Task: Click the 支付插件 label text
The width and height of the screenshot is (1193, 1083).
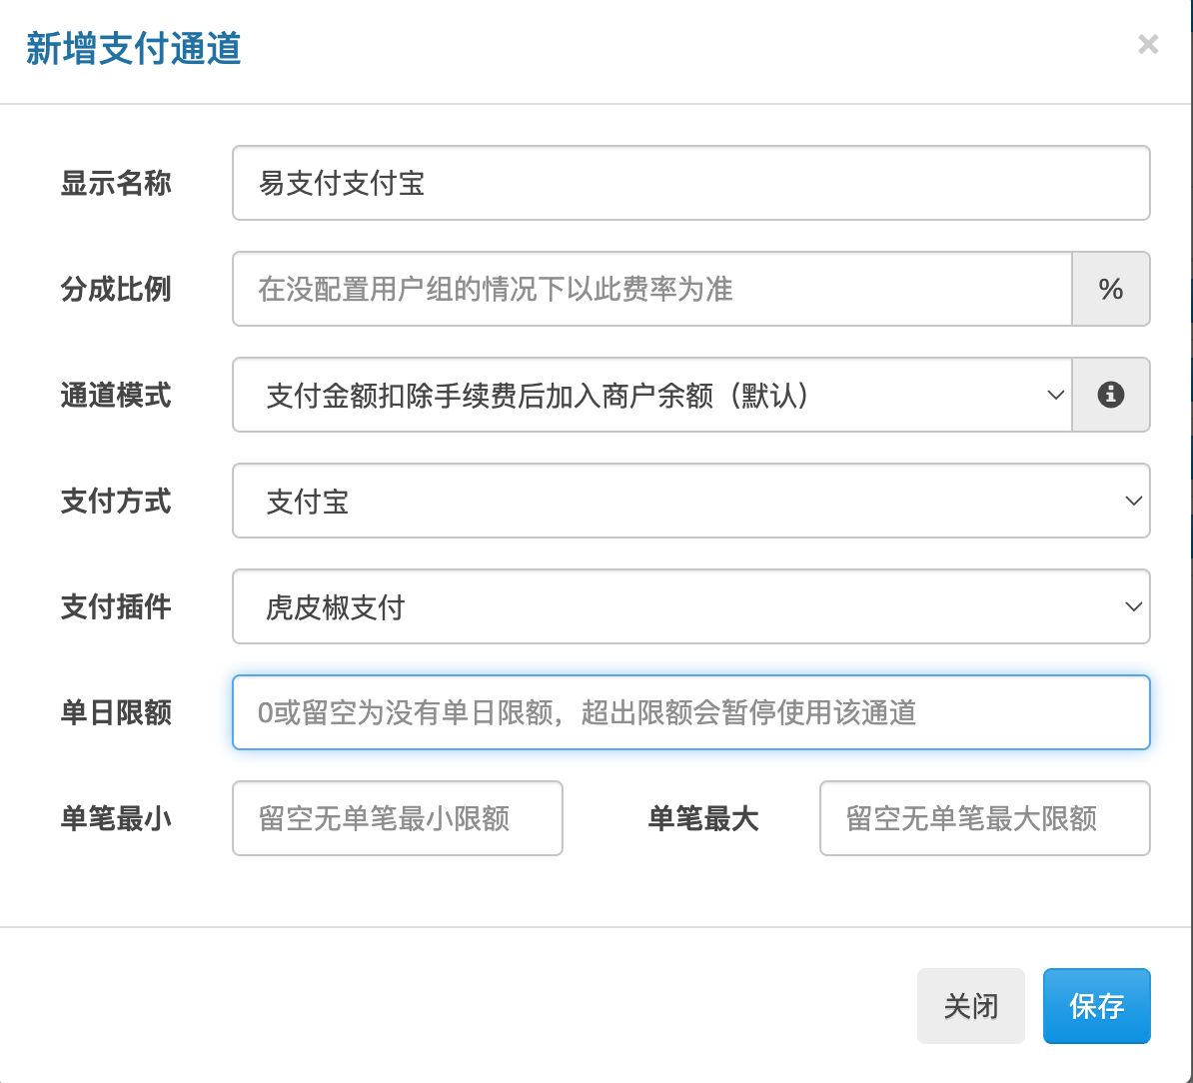Action: [x=116, y=606]
